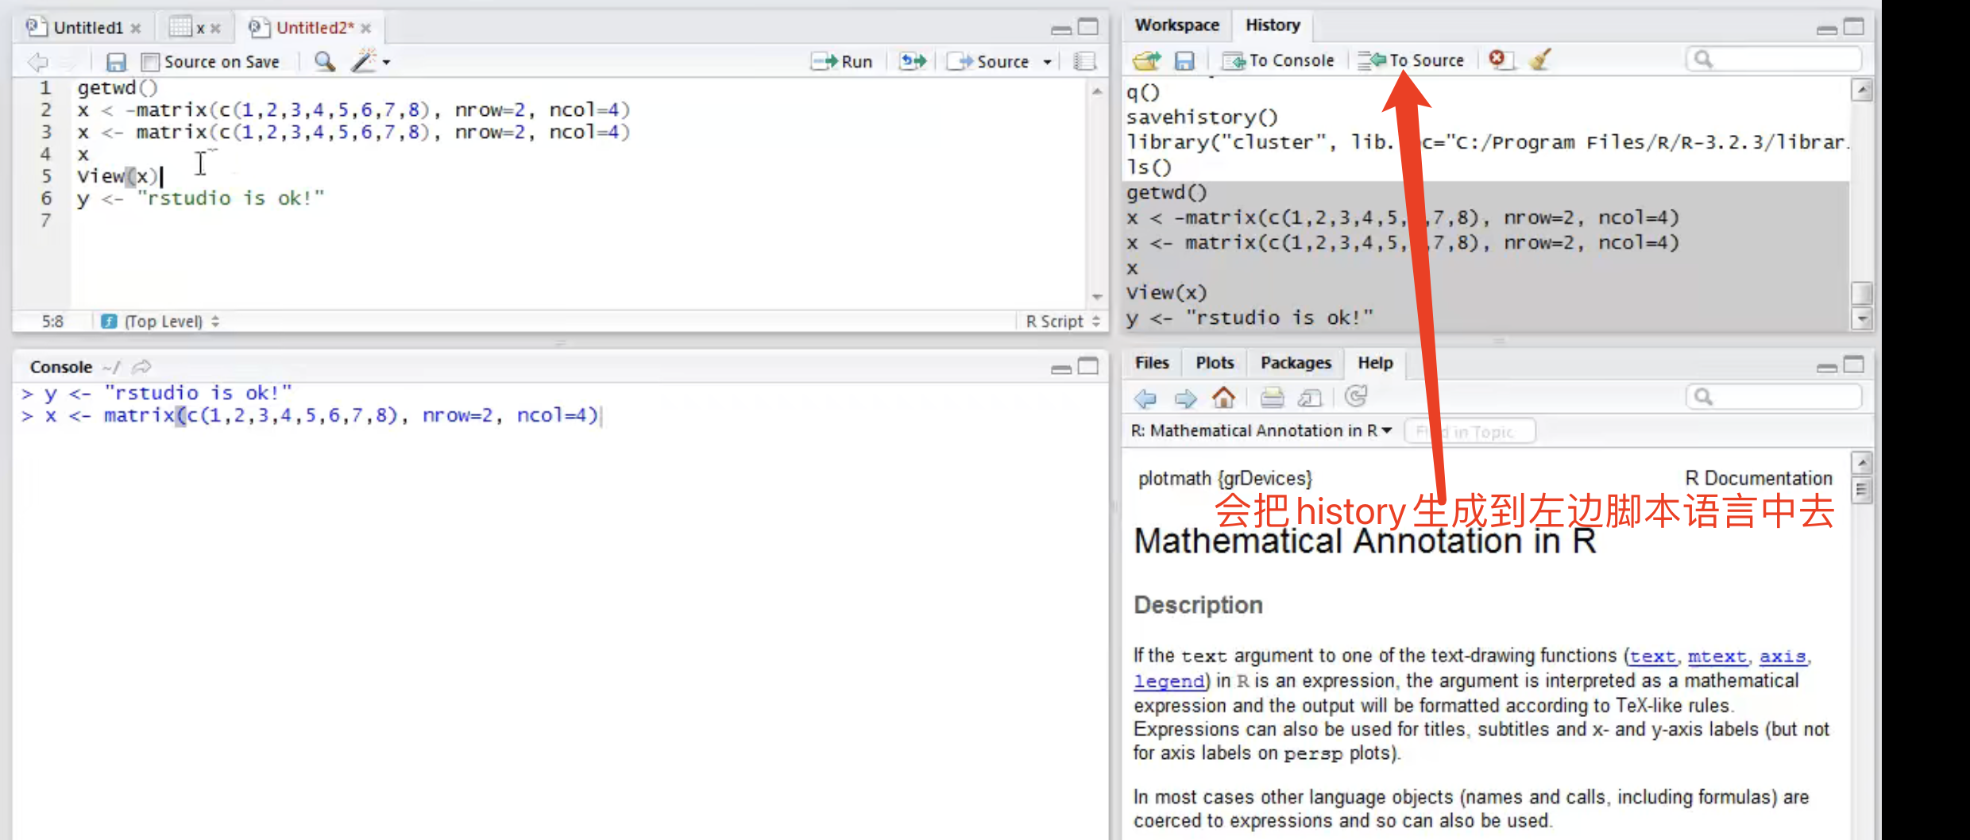
Task: Open the find/replace magnifier tool
Action: pyautogui.click(x=324, y=61)
